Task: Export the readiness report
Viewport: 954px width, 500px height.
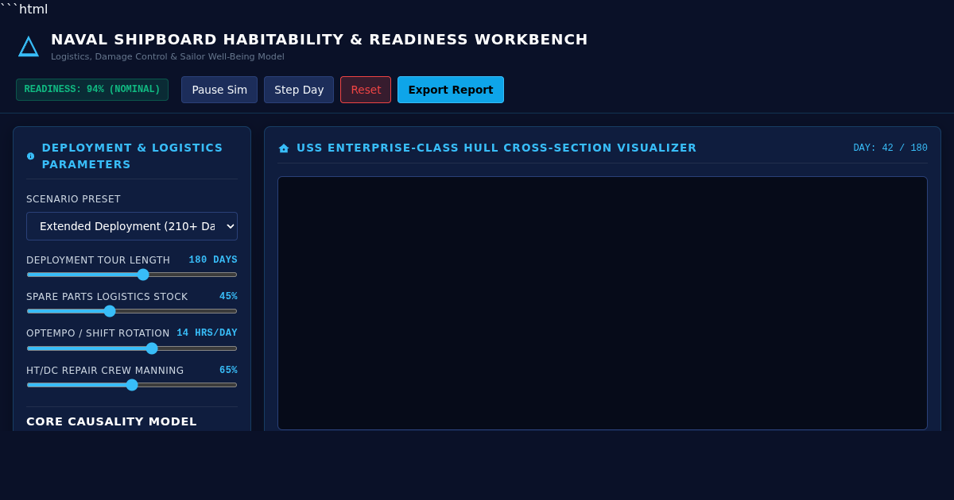Action: click(451, 90)
